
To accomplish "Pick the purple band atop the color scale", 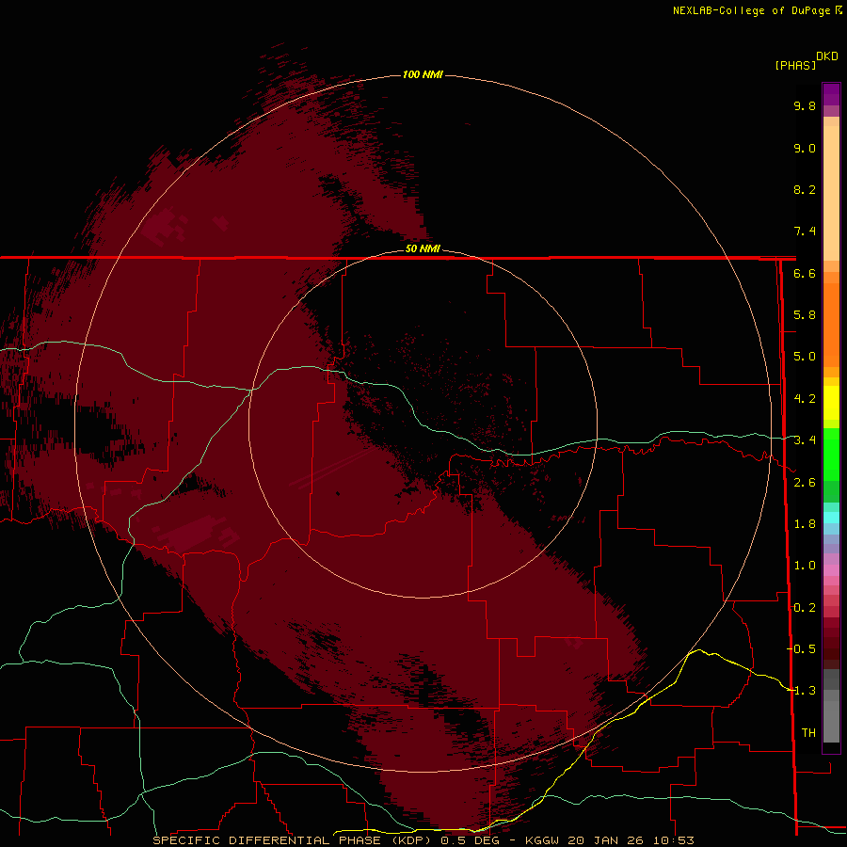I will [x=831, y=94].
